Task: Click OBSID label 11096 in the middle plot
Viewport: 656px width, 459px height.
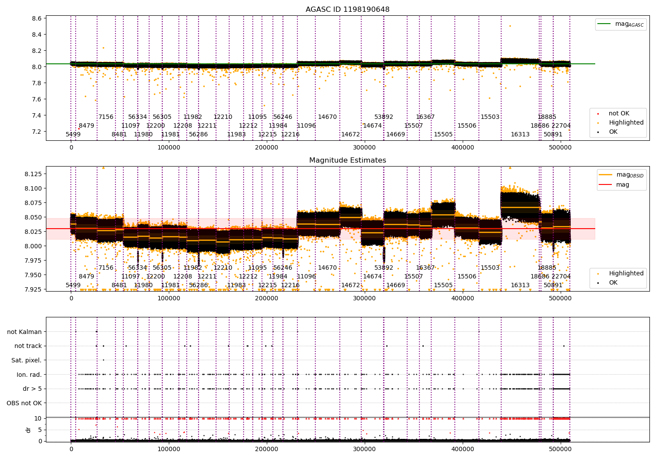Action: pyautogui.click(x=306, y=277)
